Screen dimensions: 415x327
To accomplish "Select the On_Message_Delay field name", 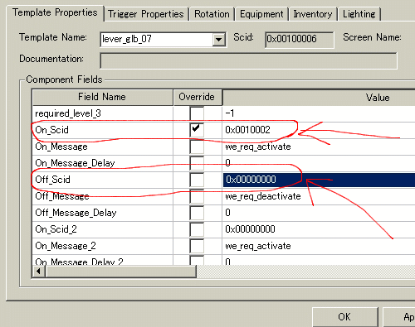I will coord(75,163).
